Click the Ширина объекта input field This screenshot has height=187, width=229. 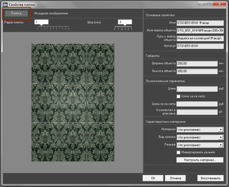pos(197,64)
